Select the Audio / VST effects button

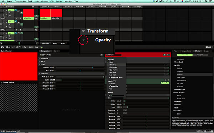coord(200,55)
